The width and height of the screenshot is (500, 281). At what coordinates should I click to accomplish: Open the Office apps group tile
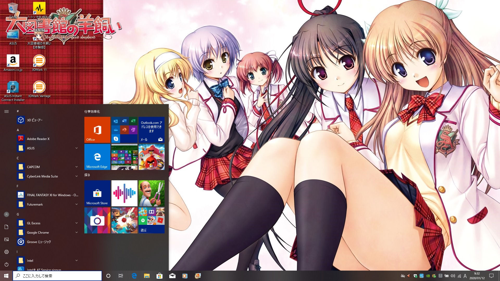pyautogui.click(x=124, y=130)
